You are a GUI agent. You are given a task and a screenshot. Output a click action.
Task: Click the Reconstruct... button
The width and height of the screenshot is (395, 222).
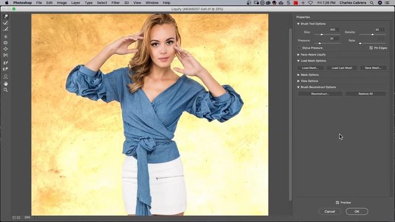(x=320, y=94)
